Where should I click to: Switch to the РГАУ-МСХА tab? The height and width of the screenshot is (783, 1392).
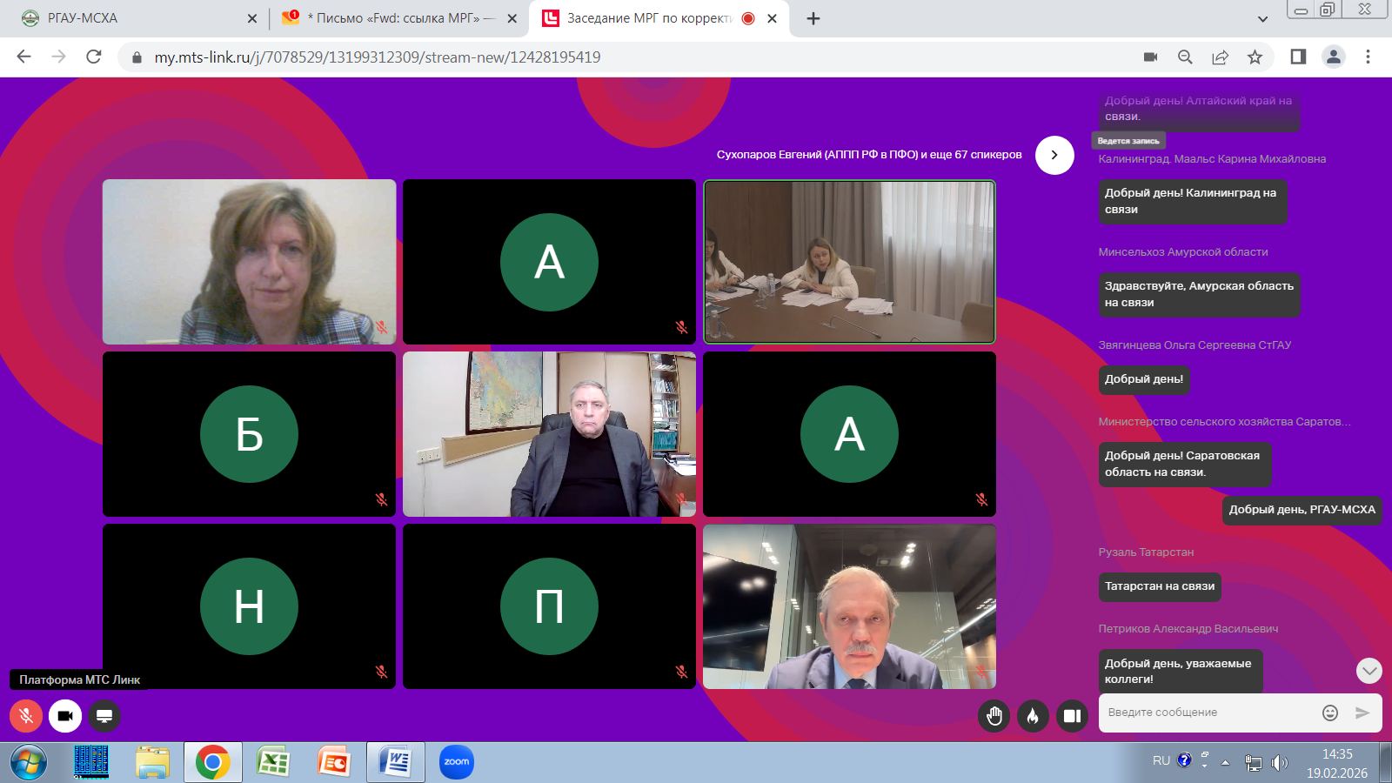[x=130, y=18]
